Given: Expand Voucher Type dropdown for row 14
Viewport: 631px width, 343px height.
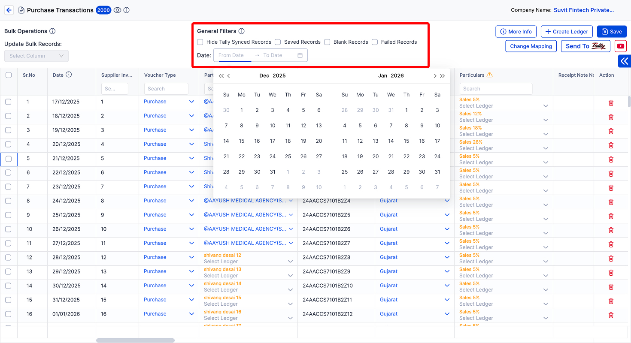Looking at the screenshot, I should pos(191,286).
